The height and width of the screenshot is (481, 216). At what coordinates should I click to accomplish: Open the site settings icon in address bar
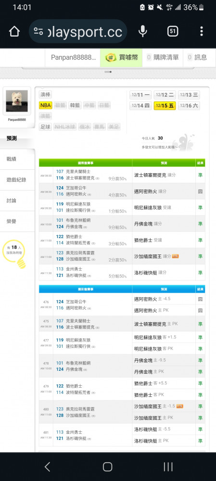pos(38,31)
